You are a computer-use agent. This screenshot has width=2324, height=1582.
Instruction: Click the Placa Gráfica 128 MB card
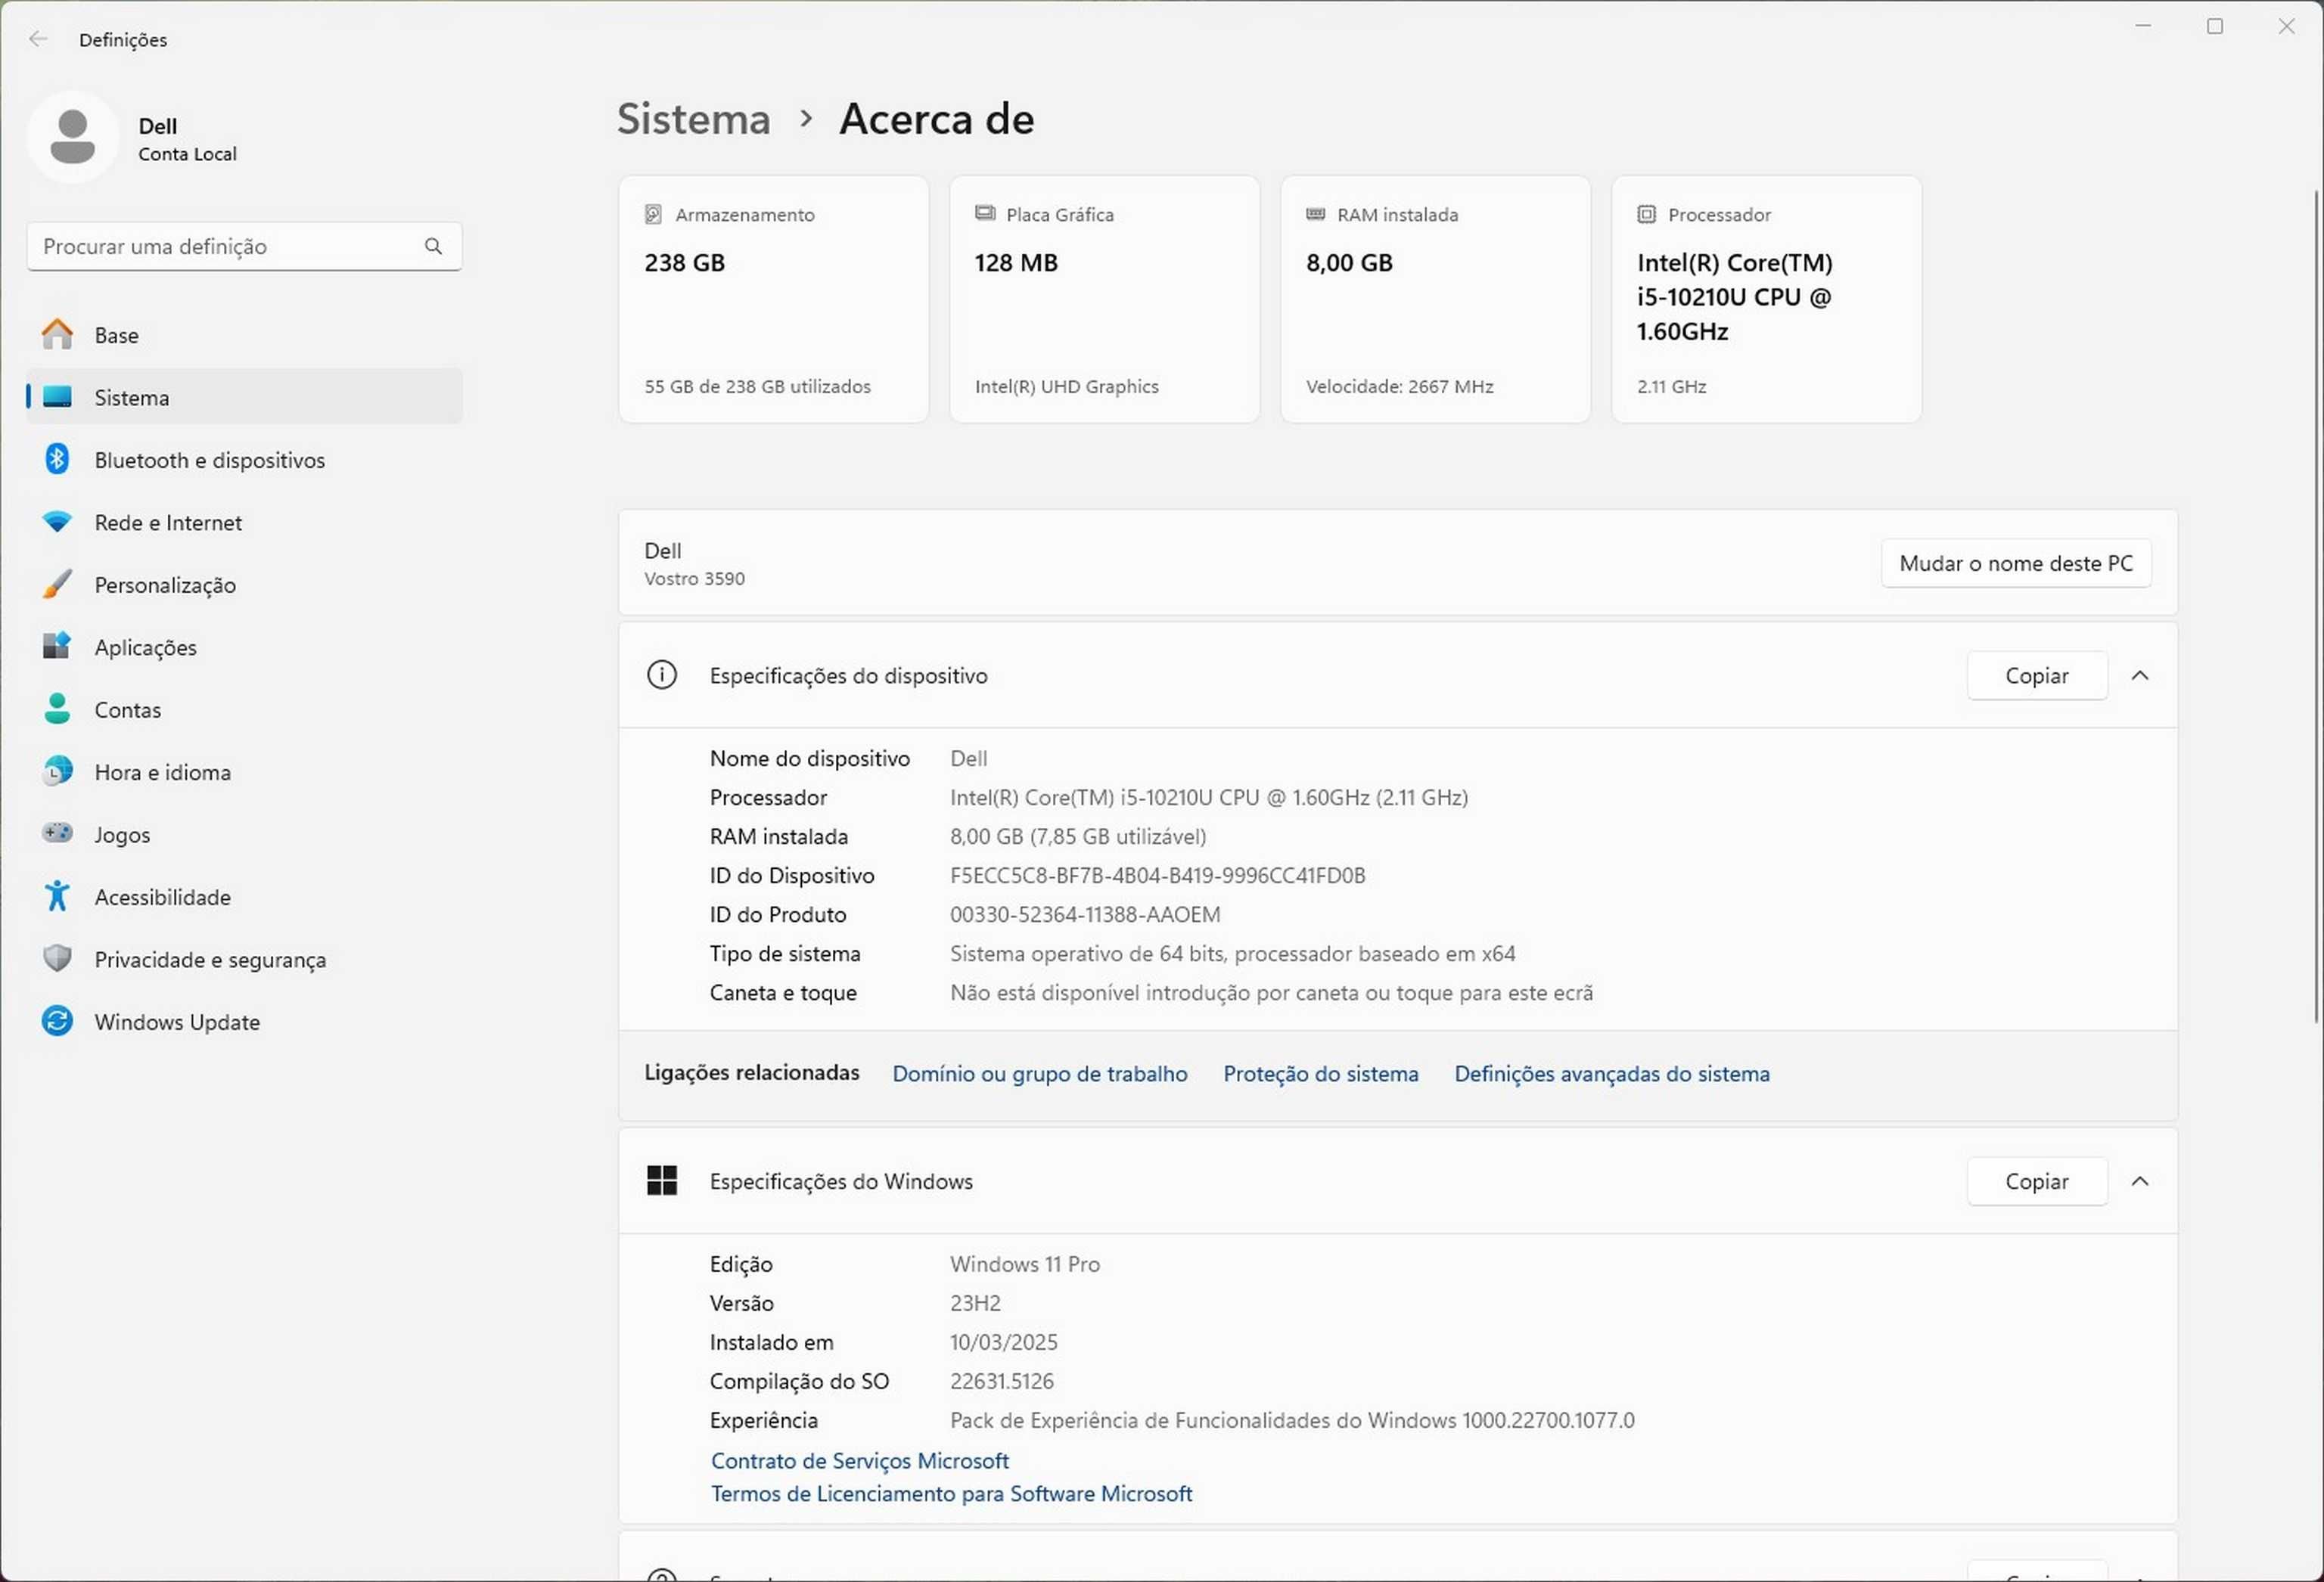pos(1104,299)
